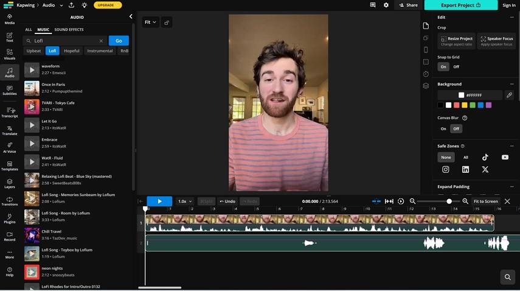Viewport: 520px width, 291px height.
Task: Open the settings gear icon
Action: [x=386, y=5]
